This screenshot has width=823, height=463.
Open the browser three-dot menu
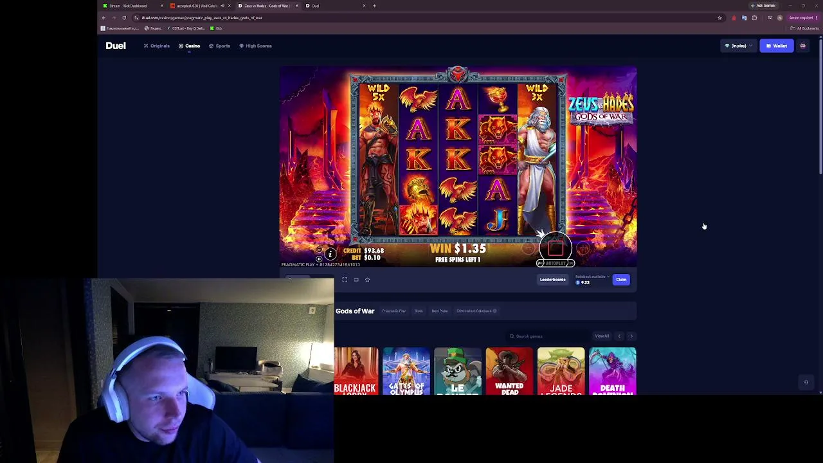click(x=817, y=18)
